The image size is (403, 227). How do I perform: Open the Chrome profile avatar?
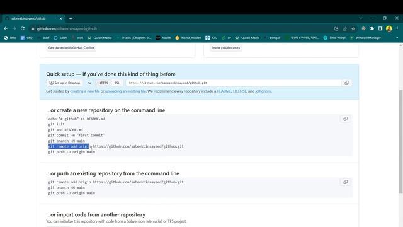click(389, 28)
